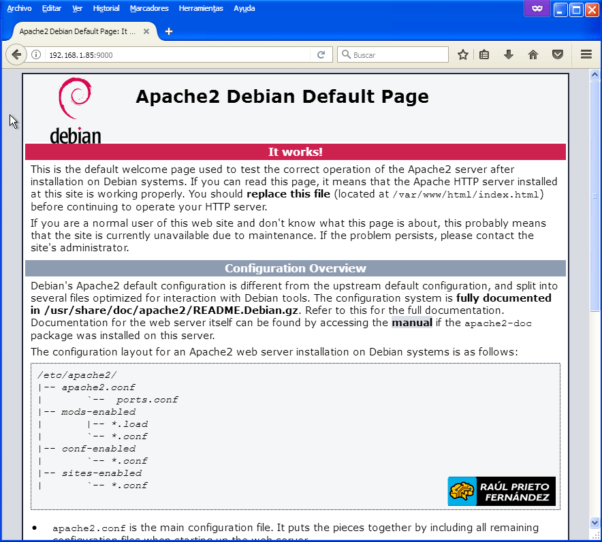Open the Historial menu

106,8
